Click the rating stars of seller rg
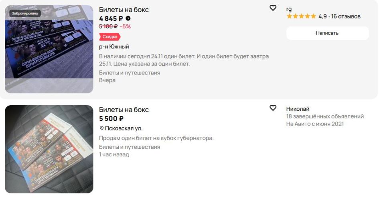385x200 pixels. [x=301, y=16]
